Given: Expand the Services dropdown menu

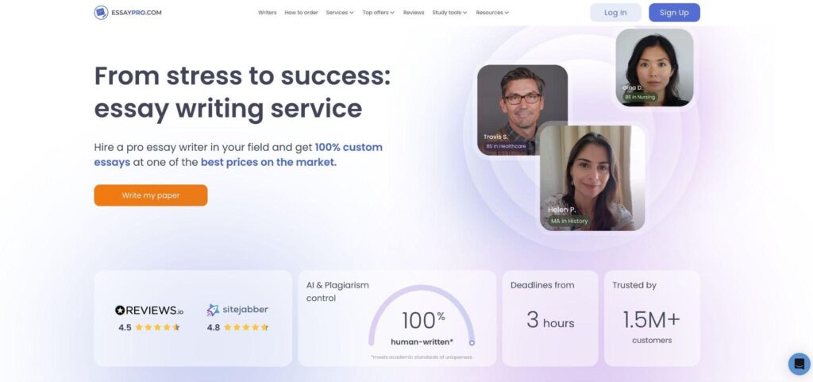Looking at the screenshot, I should click(x=340, y=13).
